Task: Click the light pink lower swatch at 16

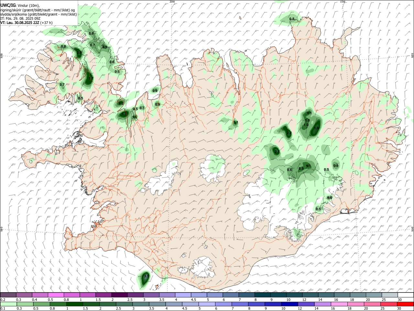Action: (x=339, y=304)
